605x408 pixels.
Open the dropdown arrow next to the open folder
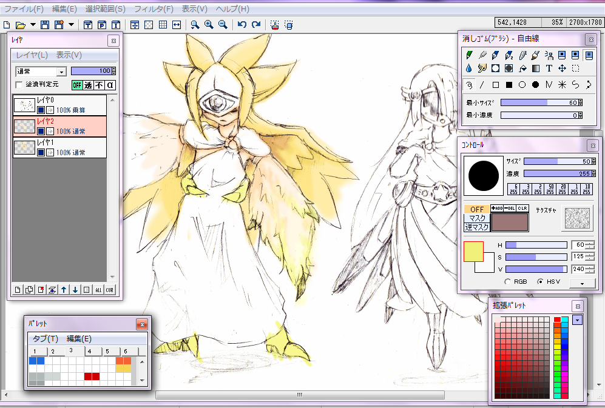click(x=32, y=25)
